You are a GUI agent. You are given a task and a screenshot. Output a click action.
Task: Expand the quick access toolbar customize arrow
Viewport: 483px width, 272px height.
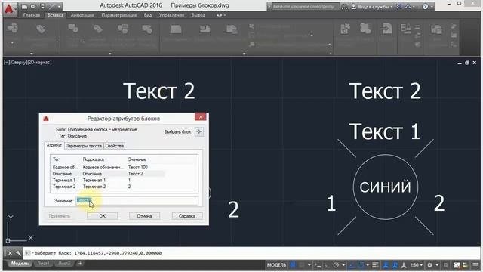(59, 6)
